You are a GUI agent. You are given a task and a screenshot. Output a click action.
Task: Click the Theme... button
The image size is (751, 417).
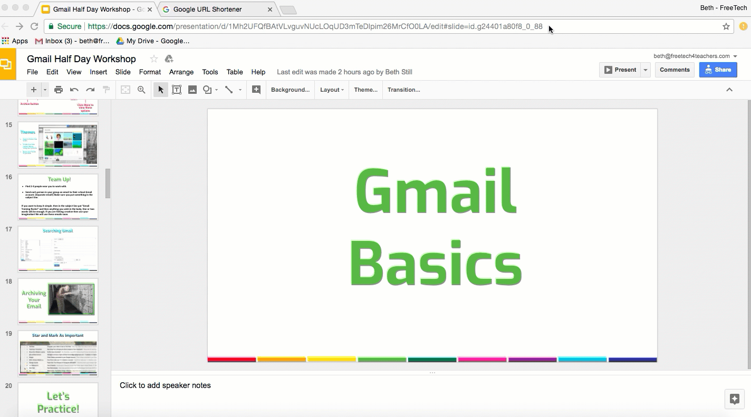[x=365, y=90]
